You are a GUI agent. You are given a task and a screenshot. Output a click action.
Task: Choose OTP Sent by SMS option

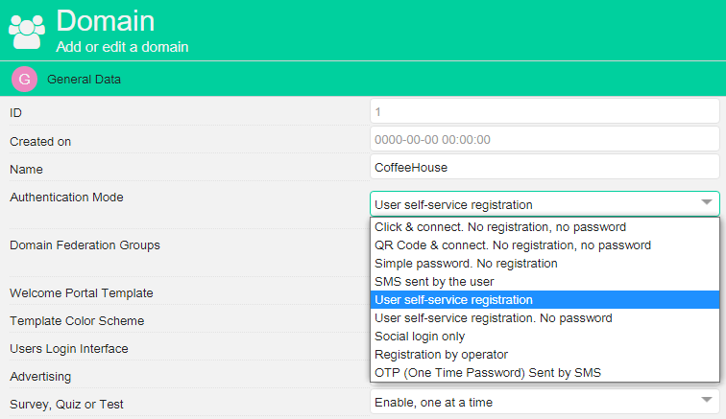[488, 372]
